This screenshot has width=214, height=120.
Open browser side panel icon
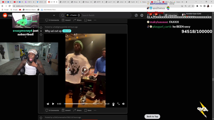pos(204,6)
